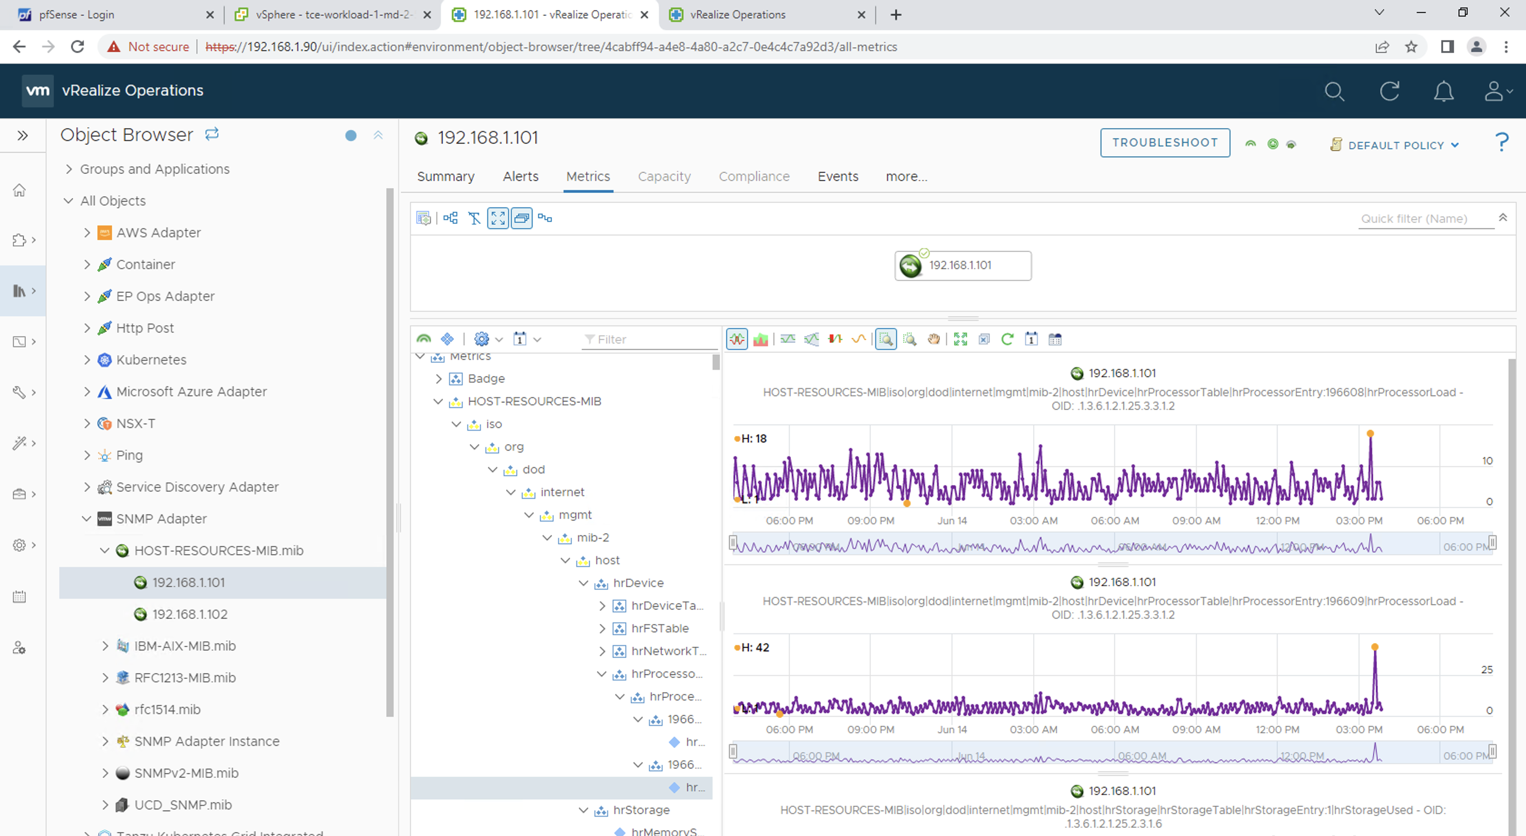Click the 192.168.1.101 node in relationship map

(962, 265)
